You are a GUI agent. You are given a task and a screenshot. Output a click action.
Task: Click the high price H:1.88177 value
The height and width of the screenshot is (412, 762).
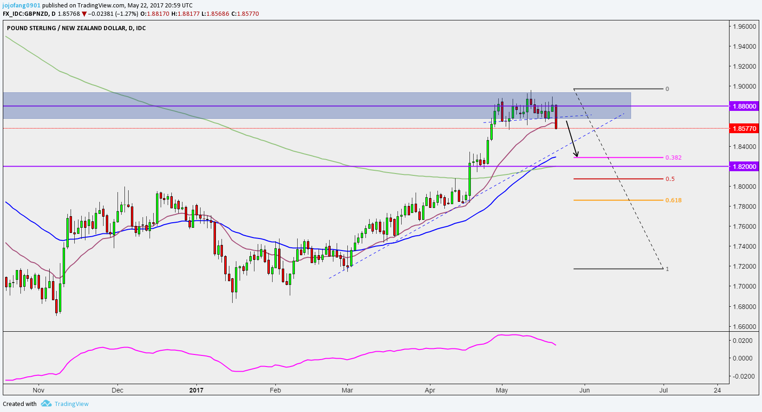(x=186, y=14)
